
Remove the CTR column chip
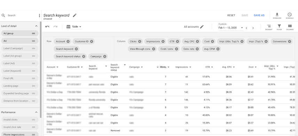(x=177, y=42)
